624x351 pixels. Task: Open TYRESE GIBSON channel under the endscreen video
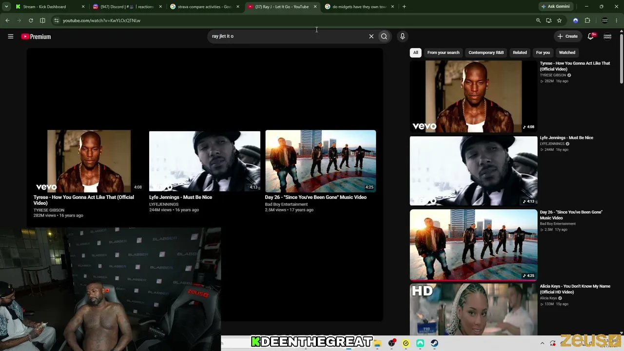click(x=49, y=210)
